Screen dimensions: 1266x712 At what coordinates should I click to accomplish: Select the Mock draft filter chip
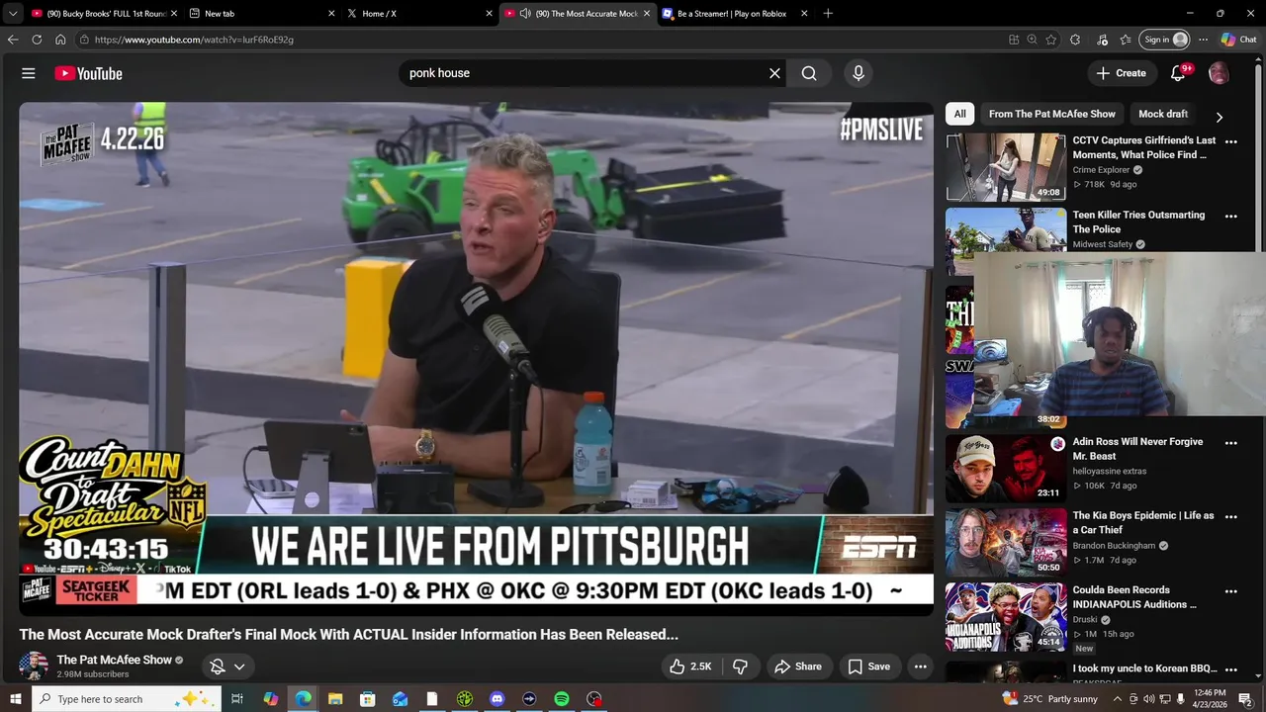point(1163,114)
